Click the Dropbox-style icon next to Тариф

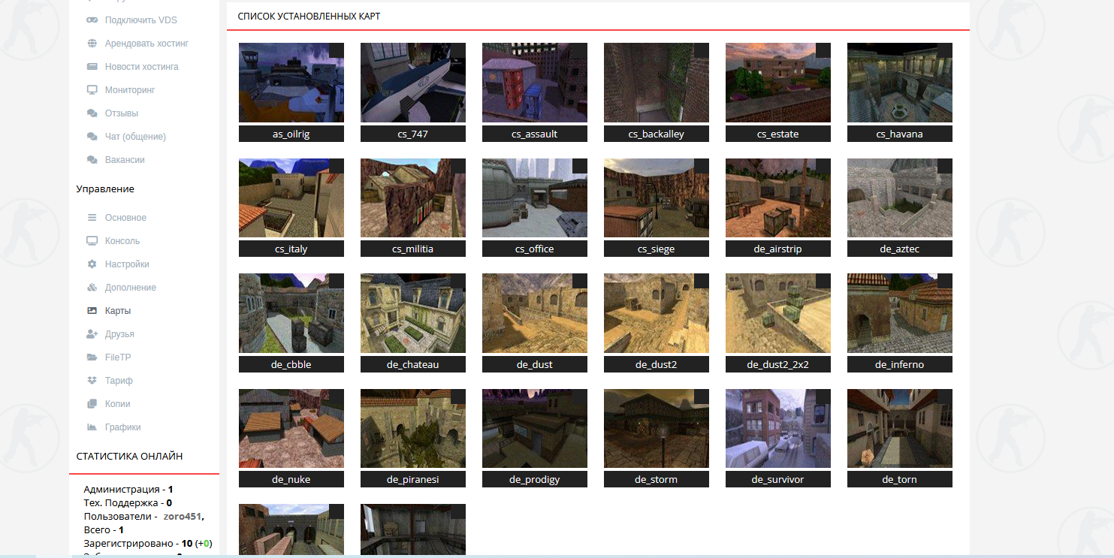[x=92, y=381]
